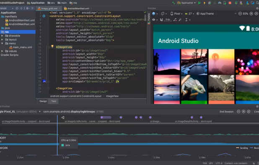Collapse the menu folder
Screen dimensions: 259x165
[2, 44]
